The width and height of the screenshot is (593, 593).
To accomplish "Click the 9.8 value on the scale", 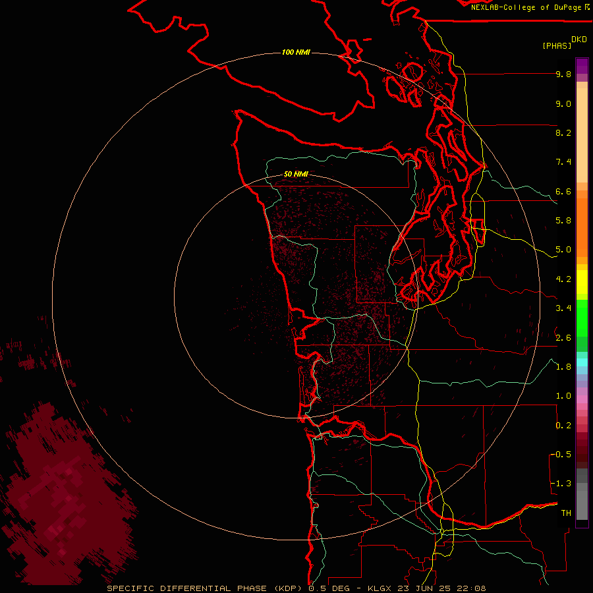I will (x=563, y=74).
